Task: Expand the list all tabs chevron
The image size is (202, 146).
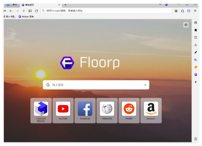Action: pos(160,5)
